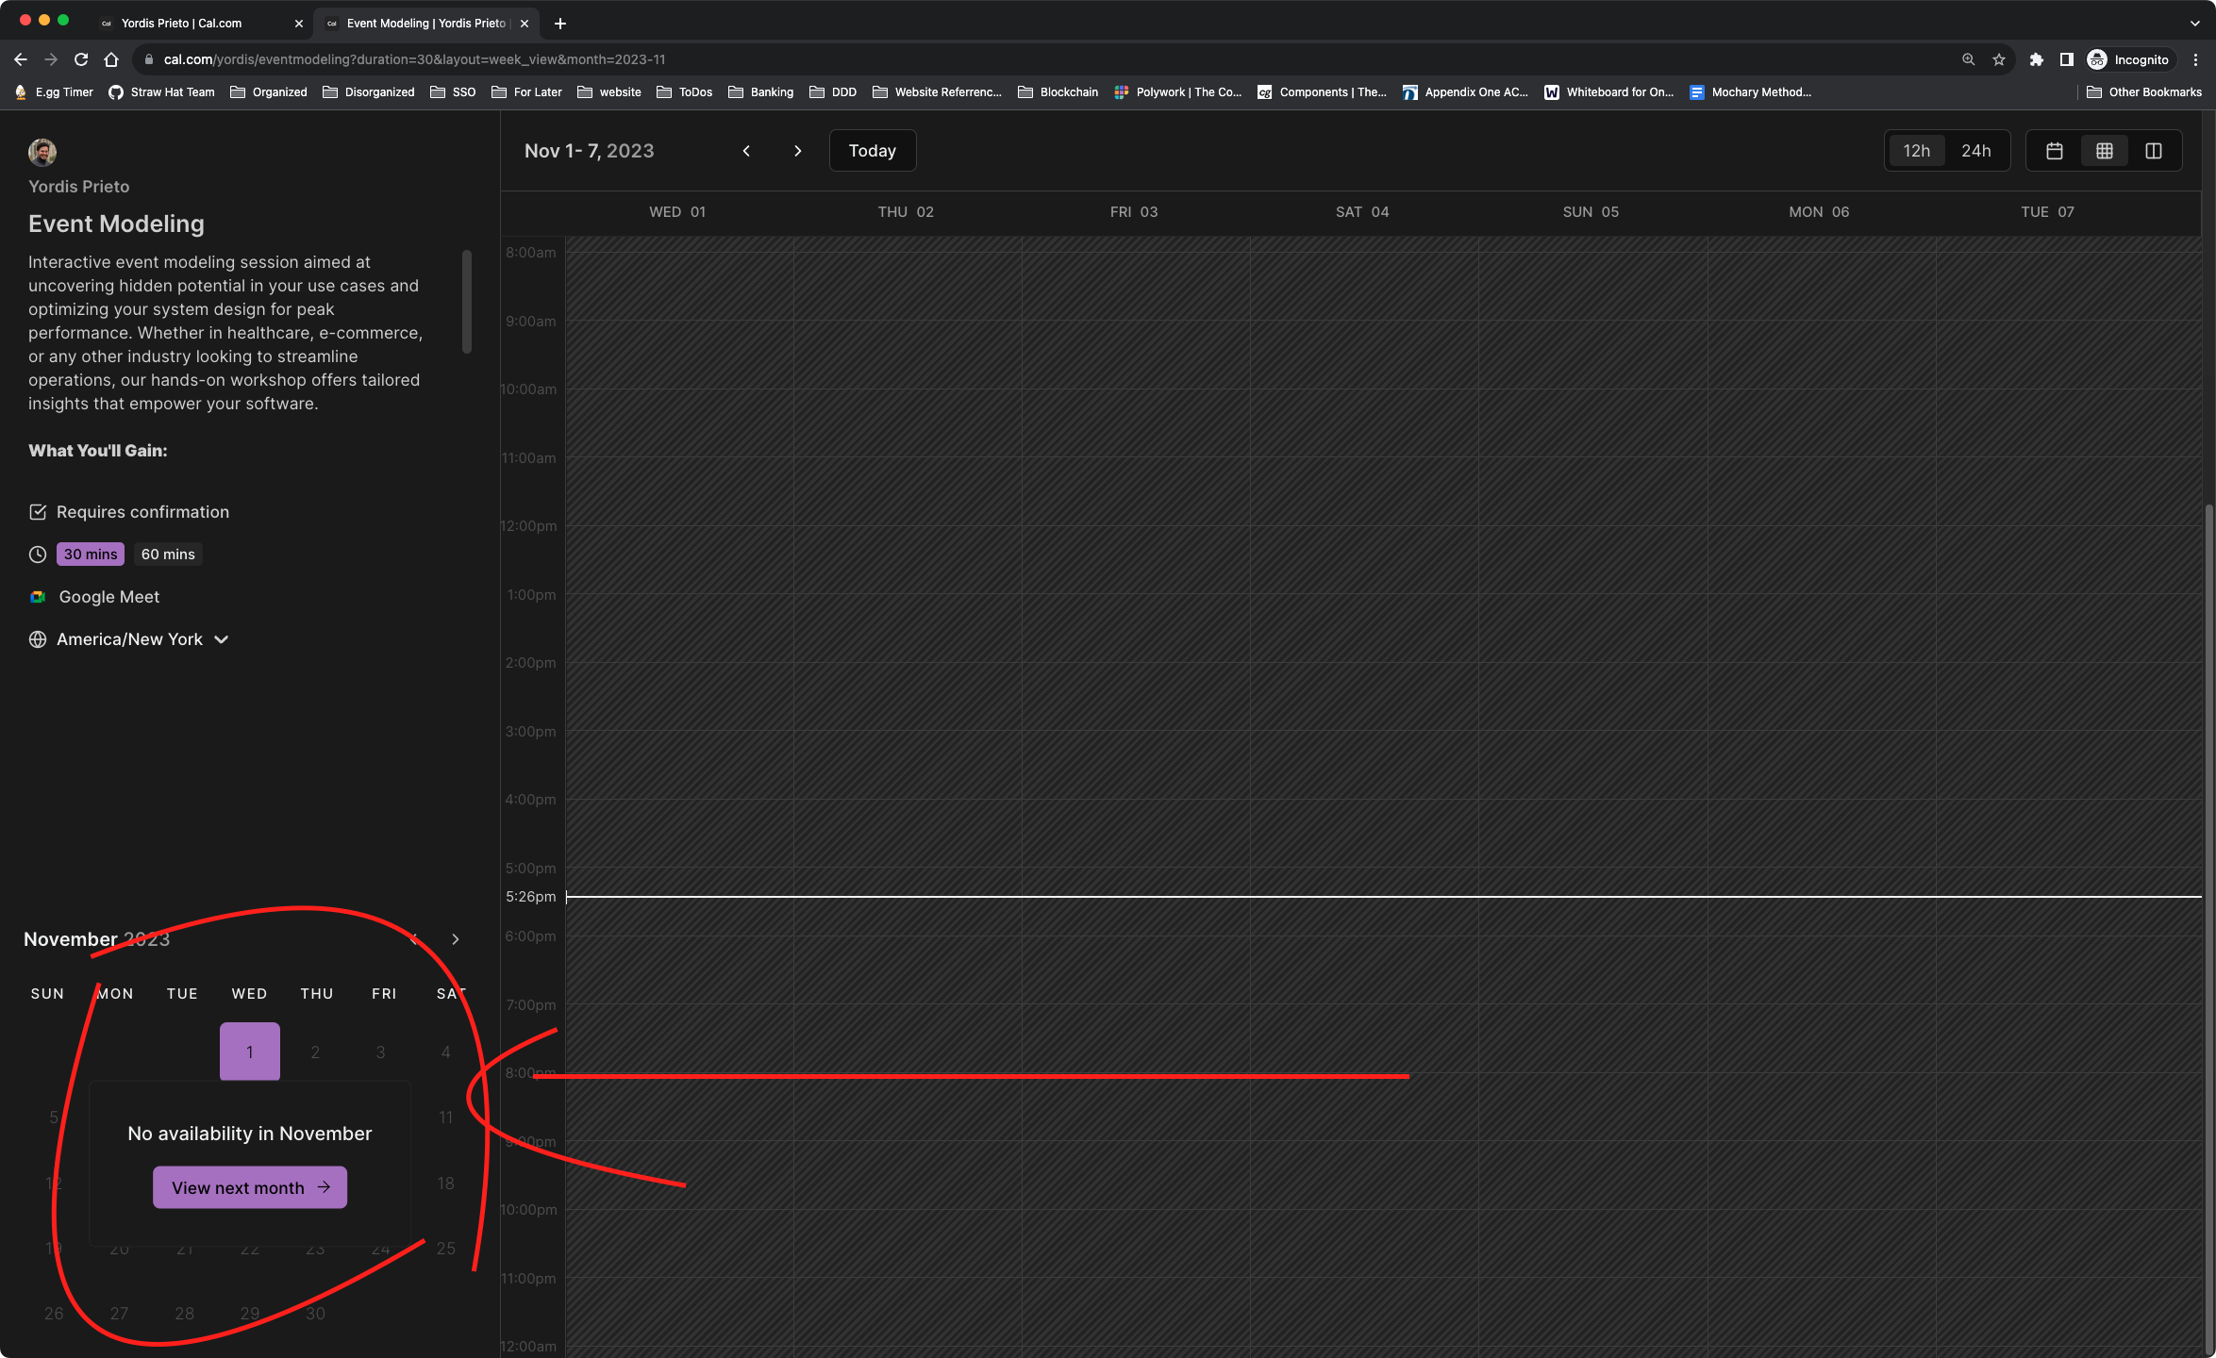Screen dimensions: 2216x1358
Task: Go to previous week arrow
Action: pos(746,151)
